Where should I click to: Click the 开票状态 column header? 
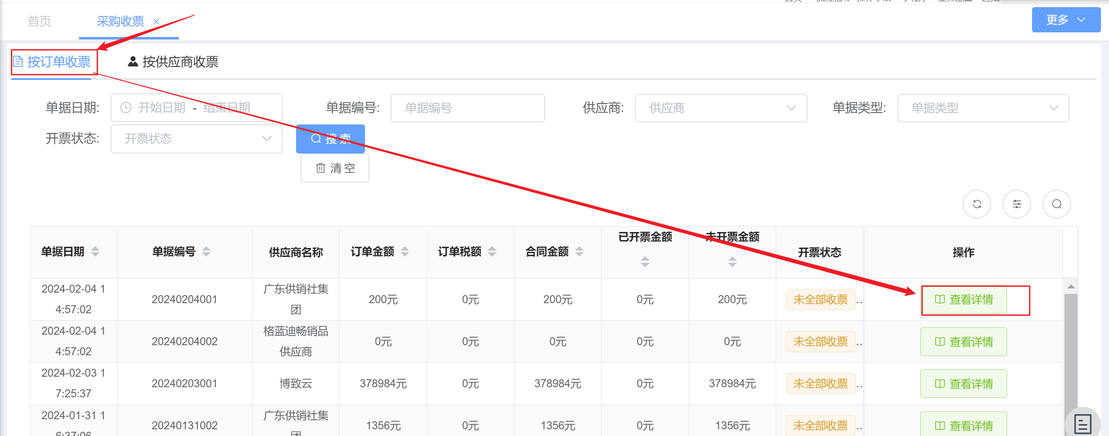coord(820,253)
